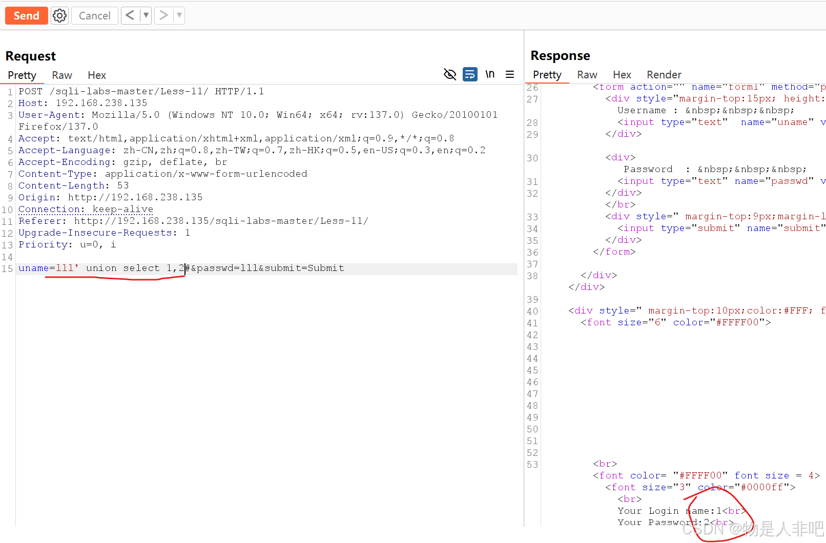Image resolution: width=826 pixels, height=543 pixels.
Task: Click the Referer header line
Action: click(x=194, y=221)
